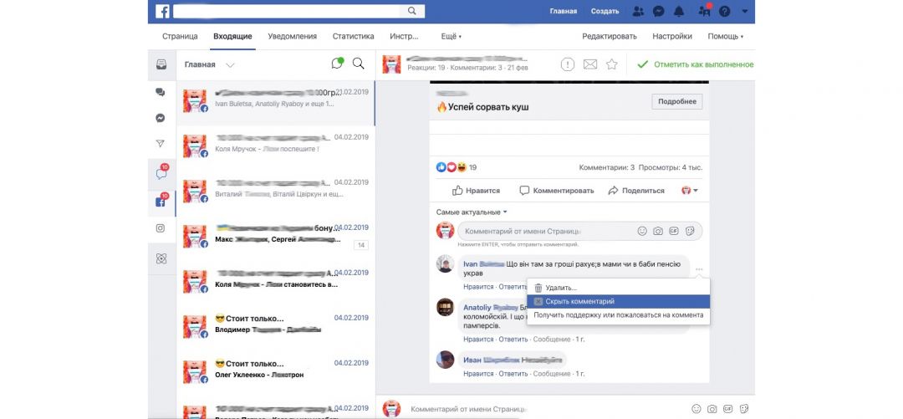Click Редактировать in the page menu
The width and height of the screenshot is (903, 419).
[610, 36]
